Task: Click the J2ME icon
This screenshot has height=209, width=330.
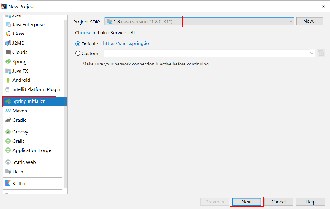Action: click(x=8, y=43)
